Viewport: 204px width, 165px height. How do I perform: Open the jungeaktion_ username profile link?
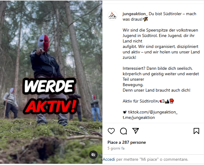[x=135, y=14]
